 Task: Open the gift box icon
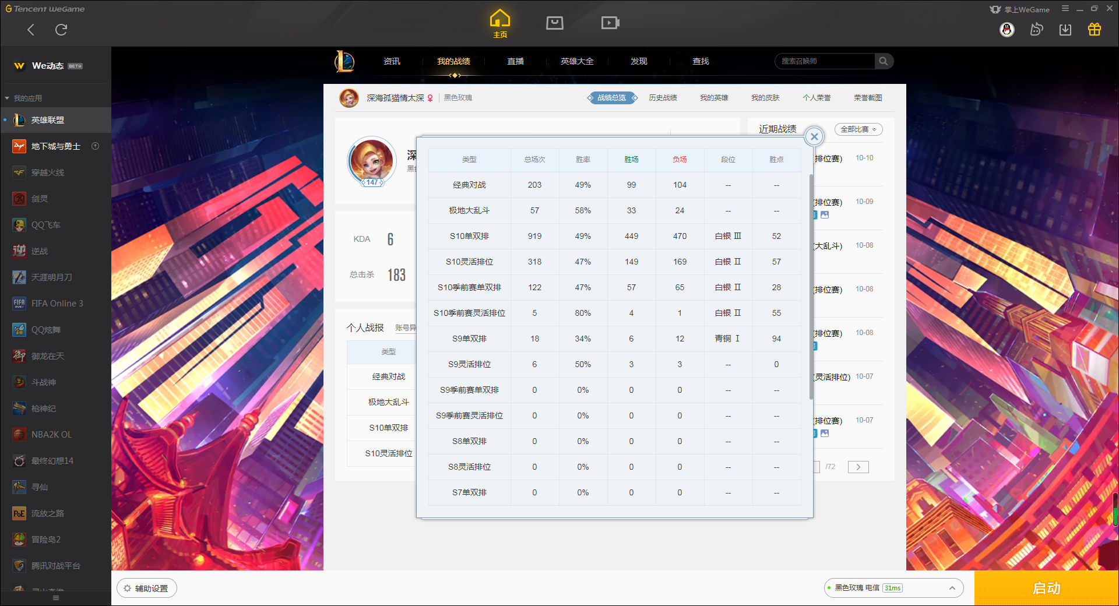[1095, 30]
